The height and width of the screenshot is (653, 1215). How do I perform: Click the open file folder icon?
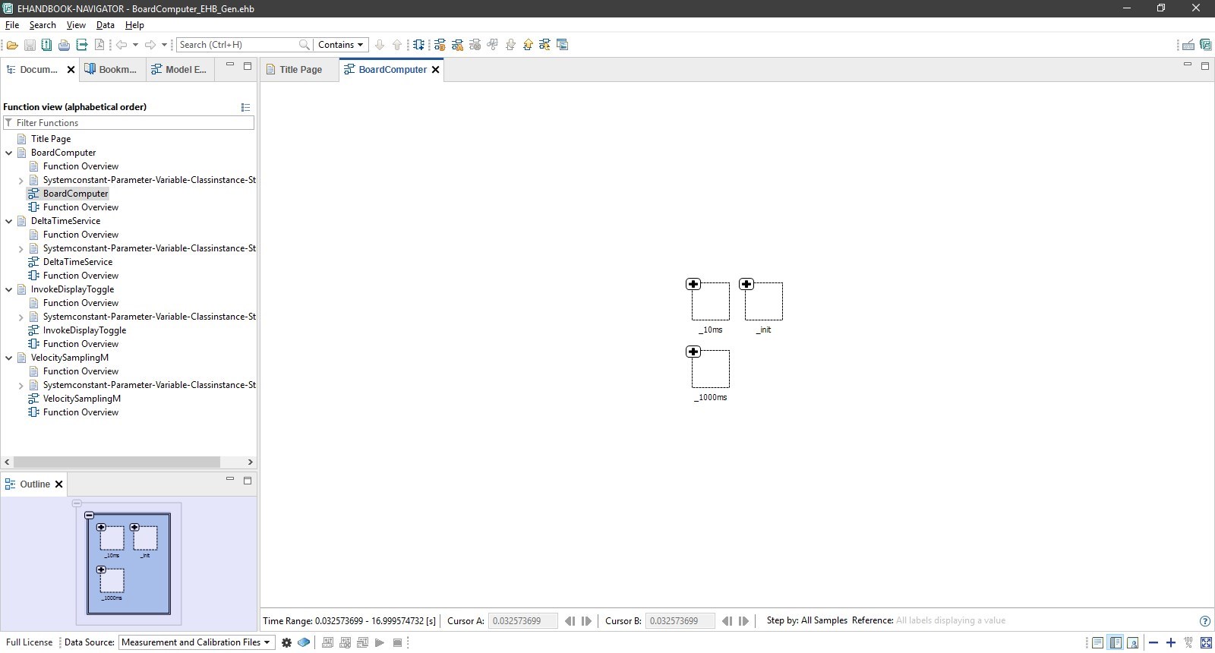pos(12,45)
